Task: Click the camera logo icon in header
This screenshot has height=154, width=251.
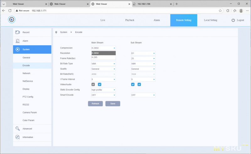Action: (x=12, y=19)
